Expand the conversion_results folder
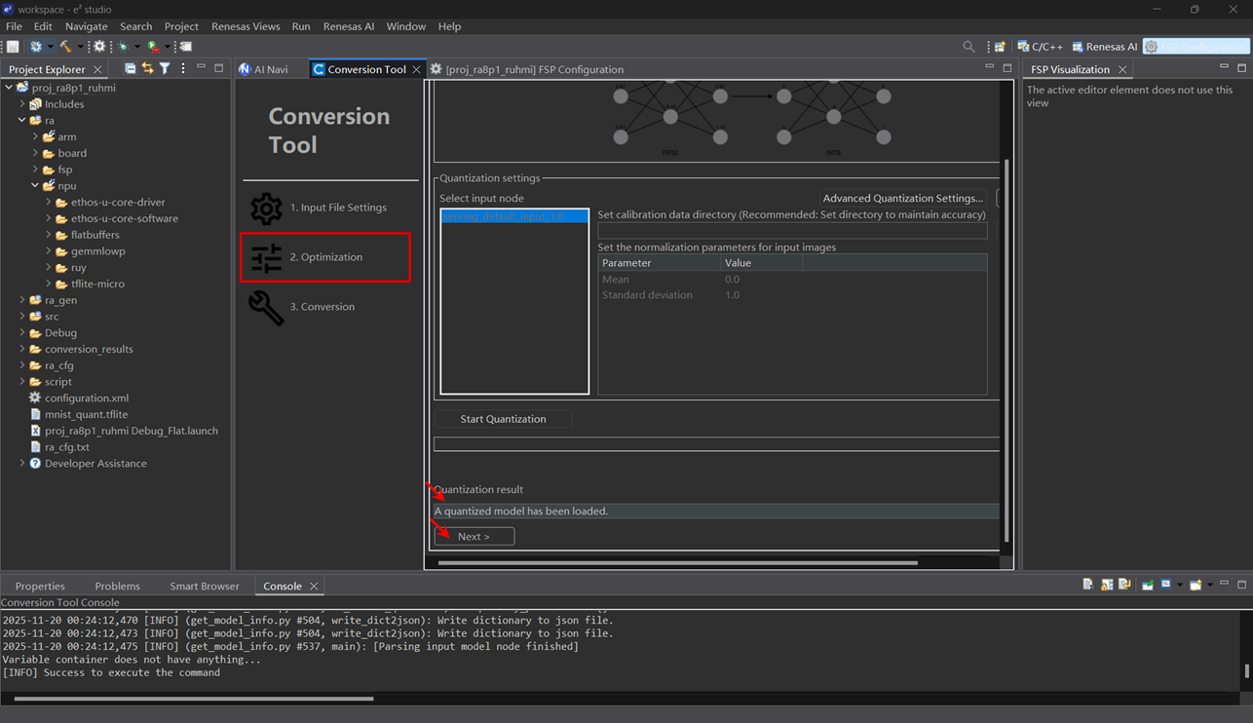1253x723 pixels. point(22,349)
